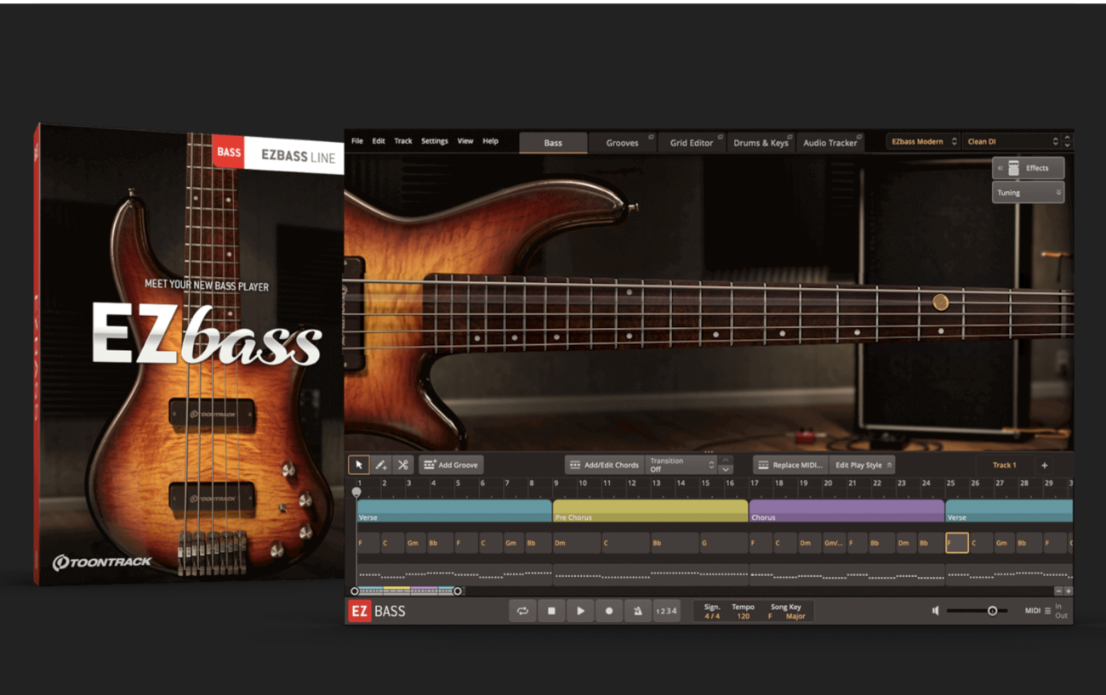
Task: Step transition setting down
Action: (x=726, y=470)
